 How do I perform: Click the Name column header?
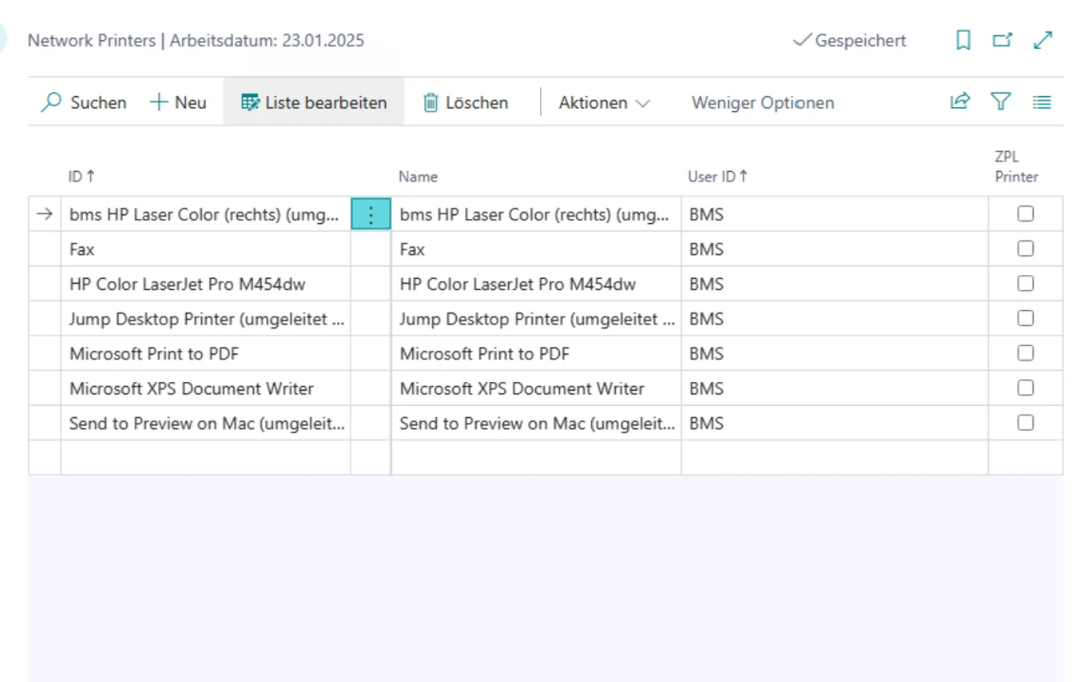(418, 177)
